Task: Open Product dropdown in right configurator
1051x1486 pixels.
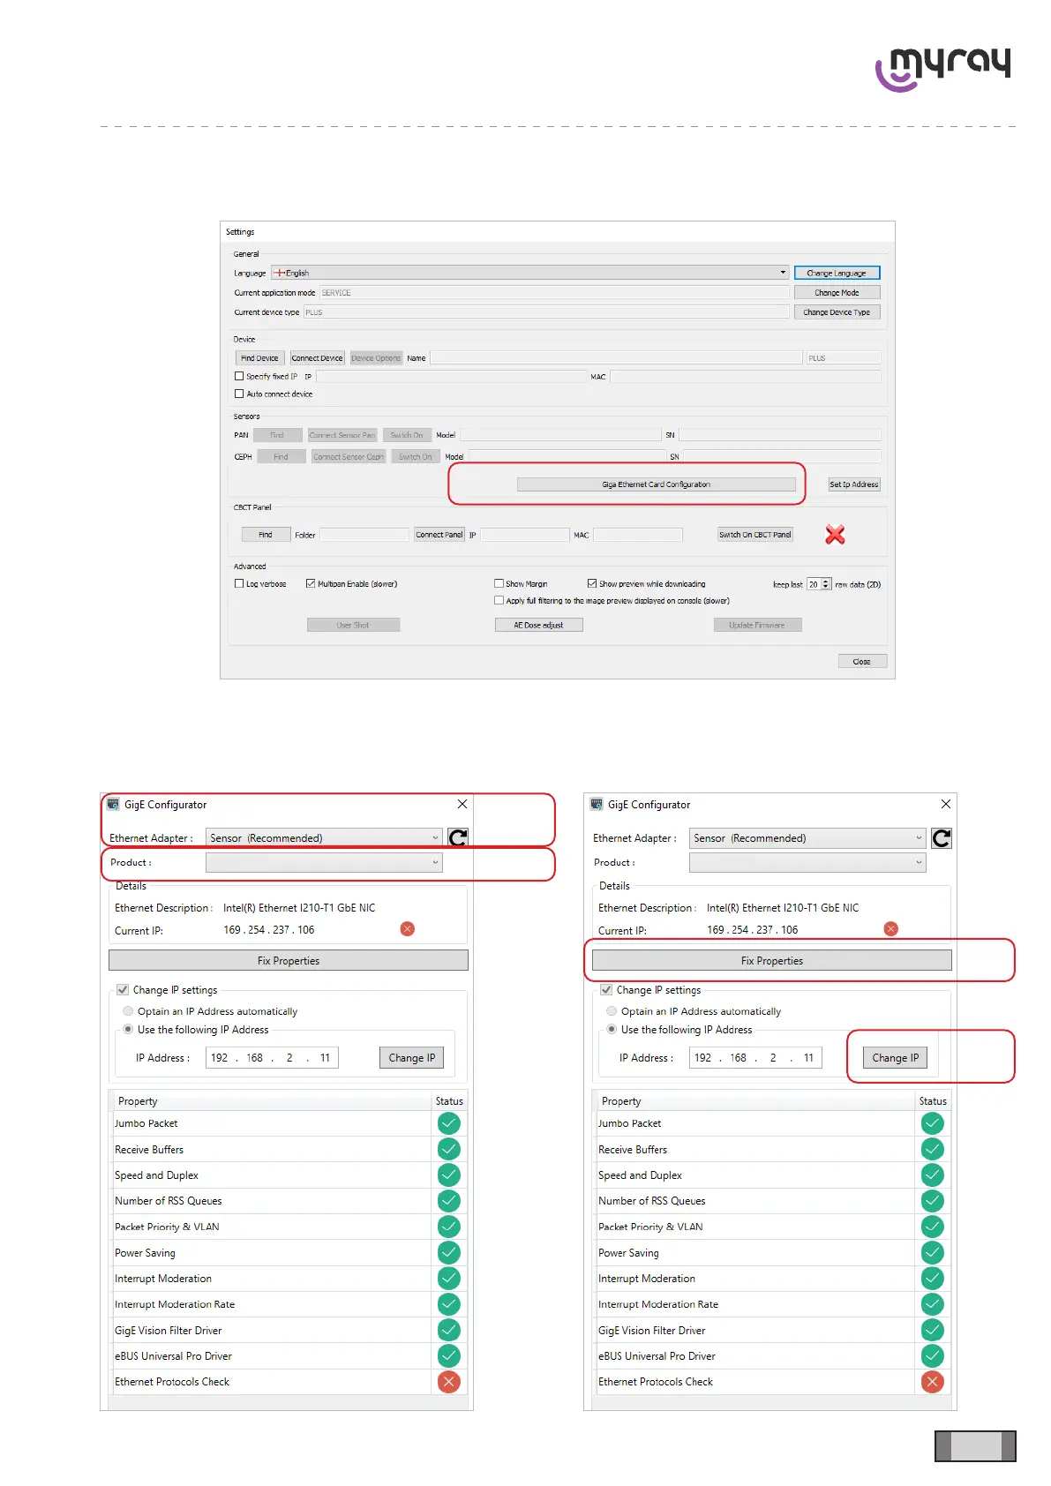Action: (x=807, y=862)
